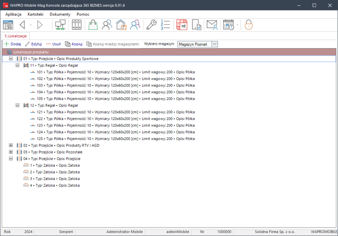Open the mobile device document icon
This screenshot has width=338, height=236.
click(196, 25)
